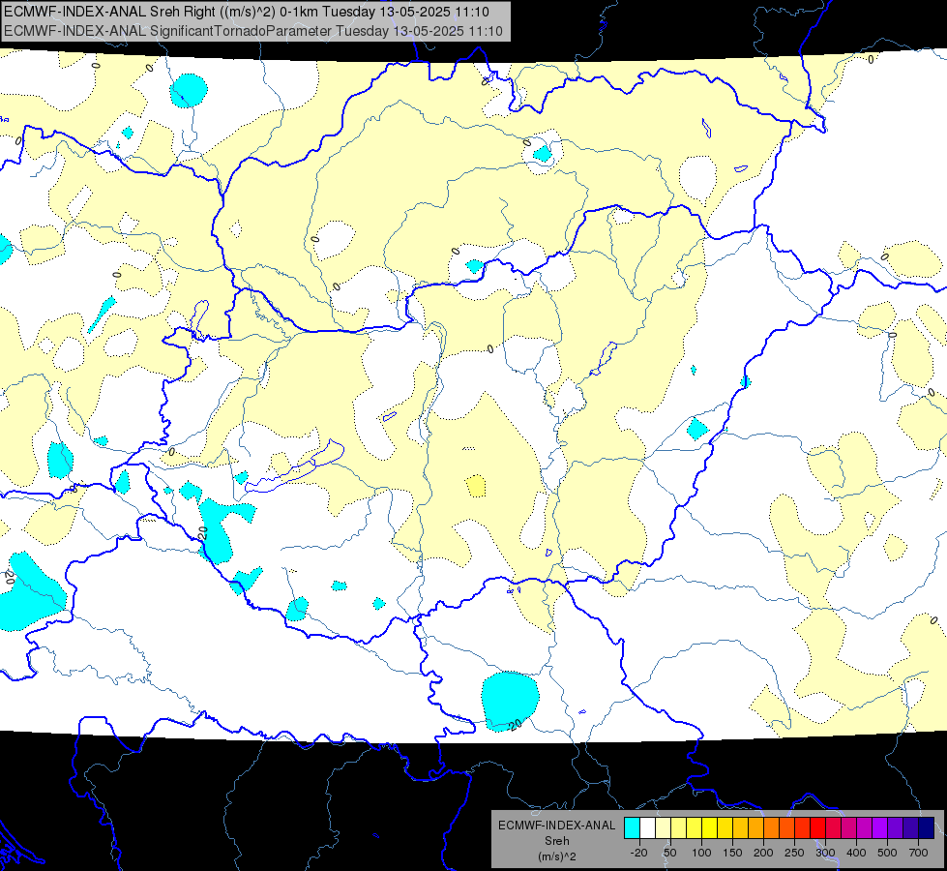Click the '250' legend scale value

[794, 853]
